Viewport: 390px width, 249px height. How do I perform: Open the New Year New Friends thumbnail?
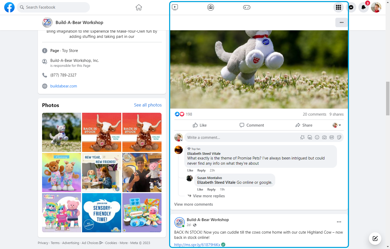click(102, 173)
